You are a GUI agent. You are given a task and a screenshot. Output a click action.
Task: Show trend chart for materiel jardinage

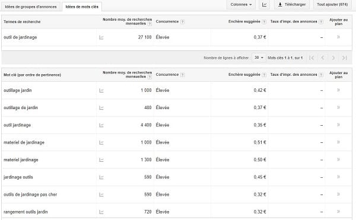(101, 160)
